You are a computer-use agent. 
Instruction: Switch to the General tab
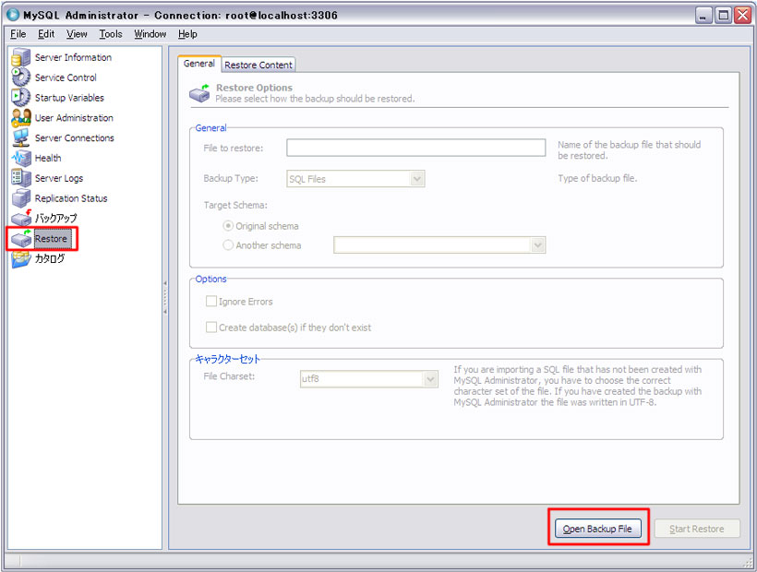point(198,64)
